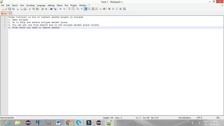This screenshot has width=224, height=126.
Task: Click 'Dos\Windows' line ending status field
Action: pos(184,118)
